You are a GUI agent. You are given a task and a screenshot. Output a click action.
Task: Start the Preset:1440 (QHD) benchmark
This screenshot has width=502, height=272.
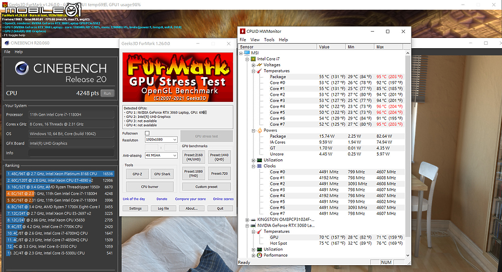click(219, 157)
